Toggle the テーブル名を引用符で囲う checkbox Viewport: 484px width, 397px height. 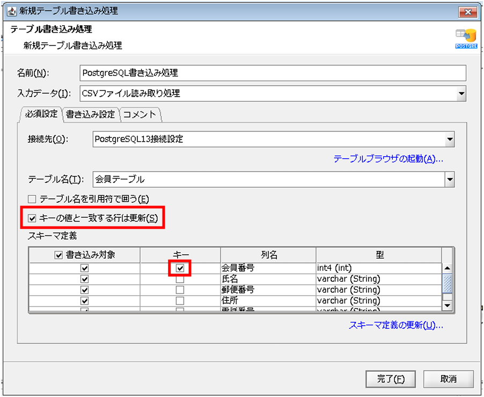32,199
